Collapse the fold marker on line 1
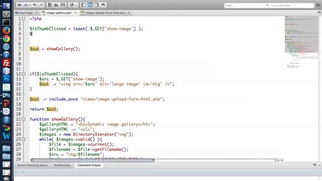Image resolution: width=322 pixels, height=181 pixels. [x=24, y=19]
